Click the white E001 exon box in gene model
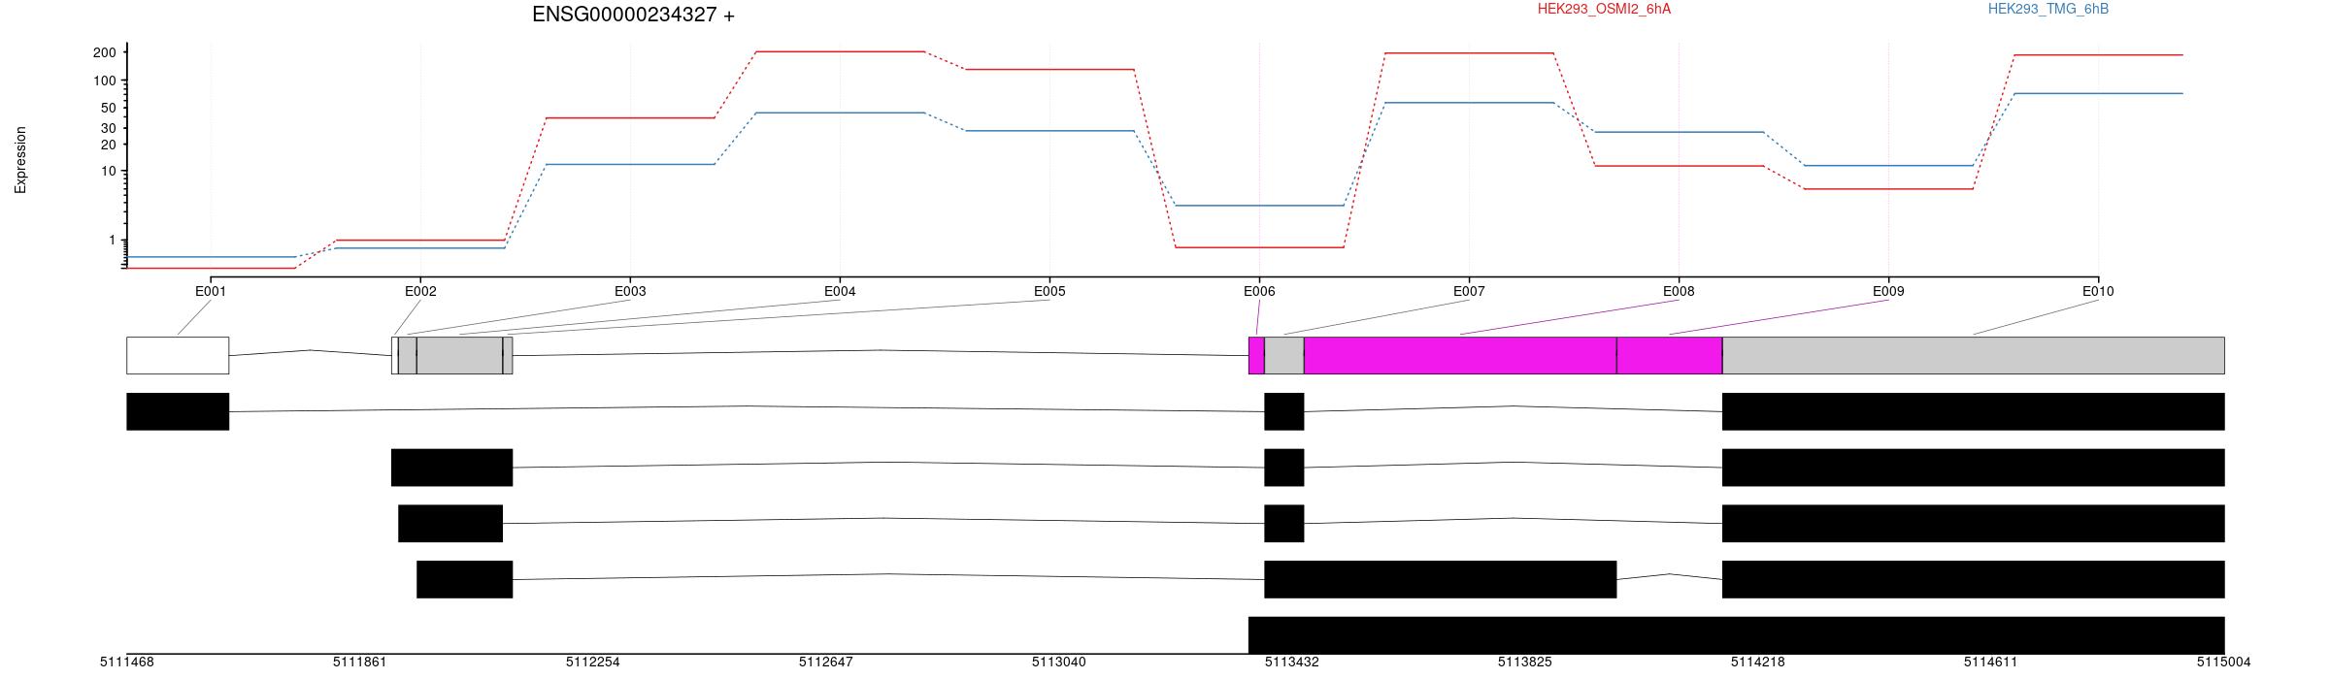 [178, 355]
